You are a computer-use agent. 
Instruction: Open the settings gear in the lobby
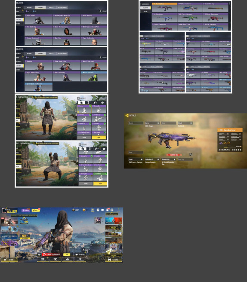tap(112, 210)
